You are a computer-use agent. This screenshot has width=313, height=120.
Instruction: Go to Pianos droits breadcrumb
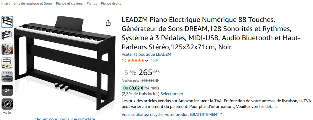[111, 3]
